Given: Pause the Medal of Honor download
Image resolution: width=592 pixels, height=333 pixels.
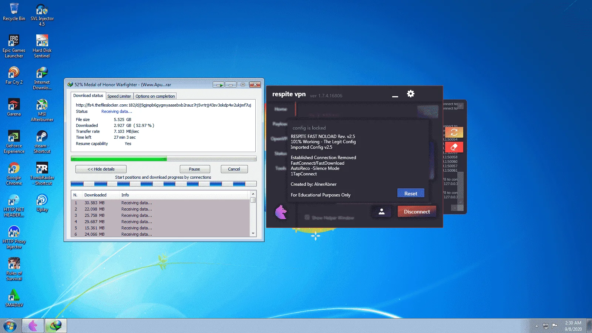Looking at the screenshot, I should 195,169.
